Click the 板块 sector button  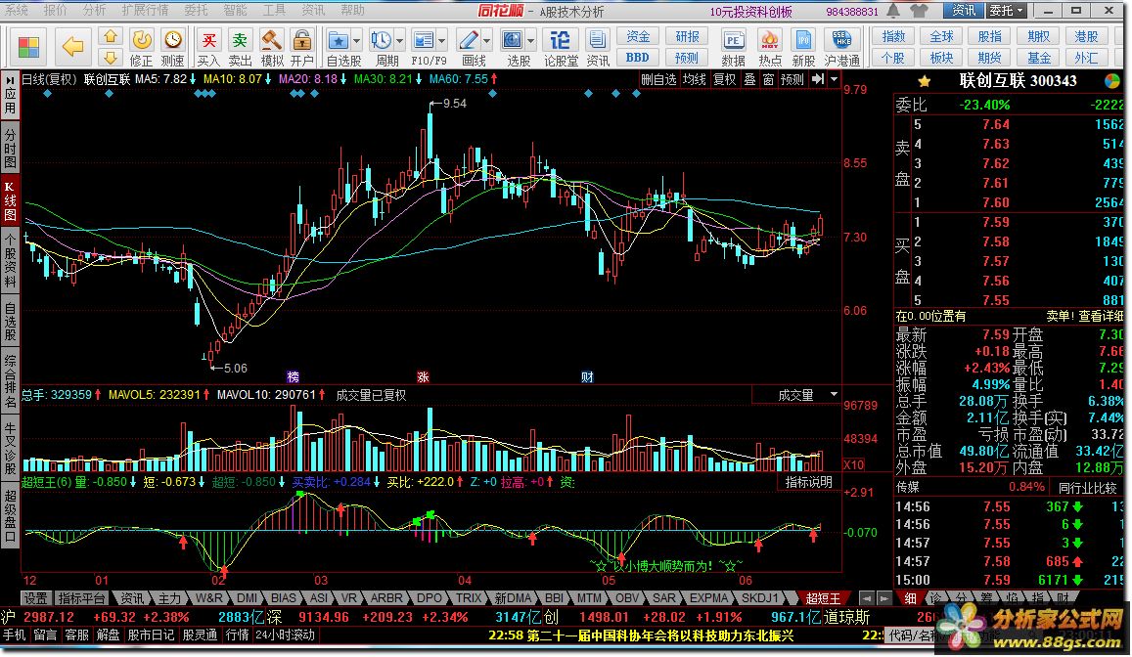tap(941, 58)
